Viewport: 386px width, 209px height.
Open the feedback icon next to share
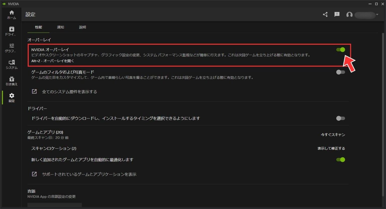click(337, 15)
